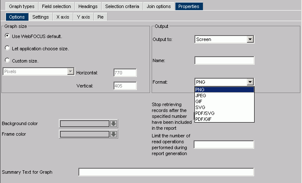The width and height of the screenshot is (302, 183).
Task: Expand the Output to dropdown arrow
Action: pyautogui.click(x=250, y=39)
